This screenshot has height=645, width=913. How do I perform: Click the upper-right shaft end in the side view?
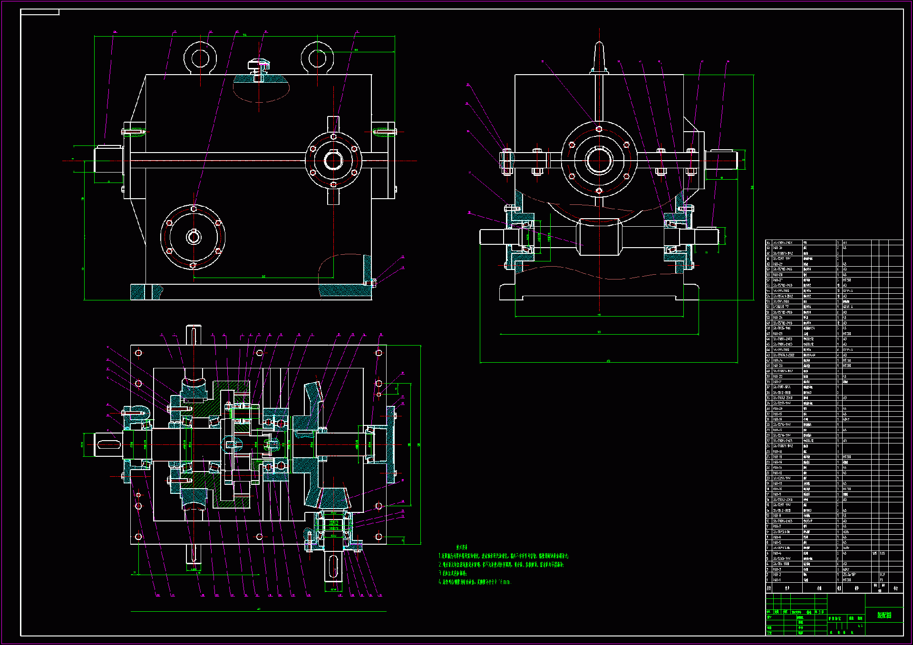721,160
